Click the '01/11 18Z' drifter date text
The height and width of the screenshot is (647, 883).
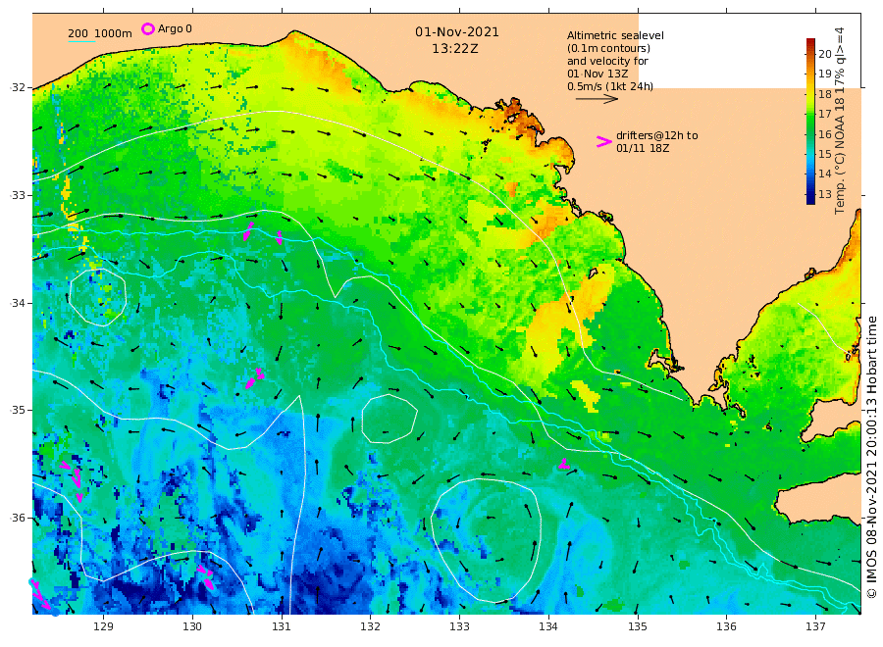pyautogui.click(x=643, y=149)
